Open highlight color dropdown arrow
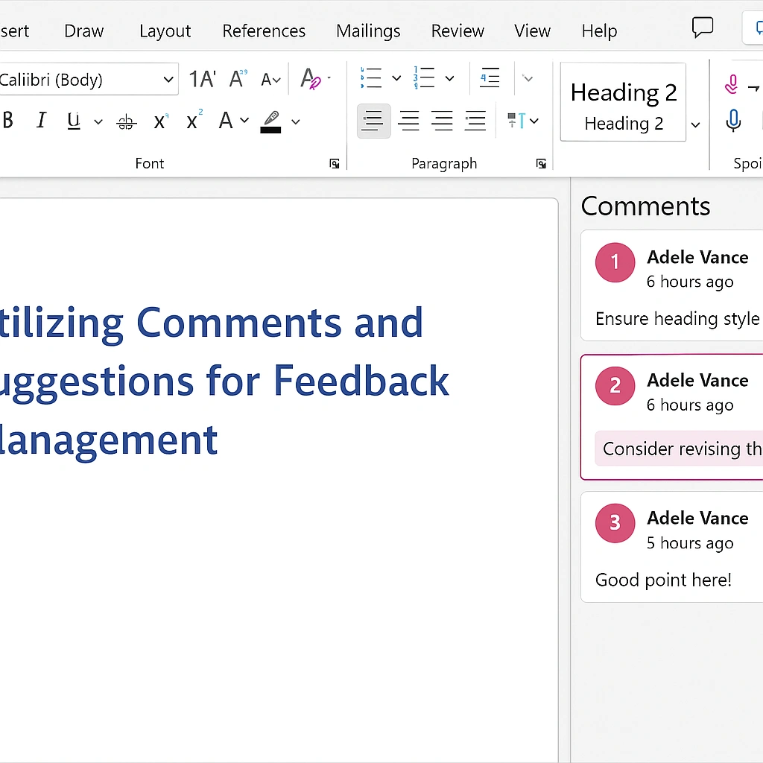763x763 pixels. click(x=295, y=121)
